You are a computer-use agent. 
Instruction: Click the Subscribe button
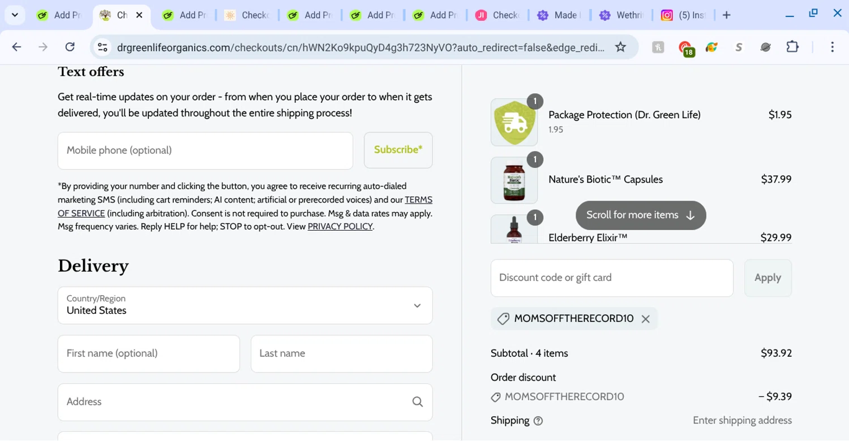(x=398, y=150)
